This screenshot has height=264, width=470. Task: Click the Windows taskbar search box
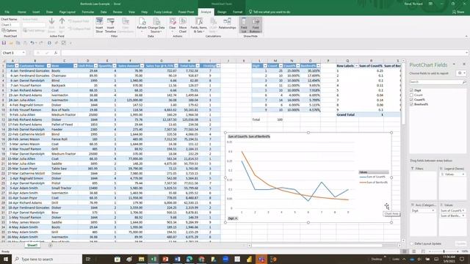click(47, 259)
